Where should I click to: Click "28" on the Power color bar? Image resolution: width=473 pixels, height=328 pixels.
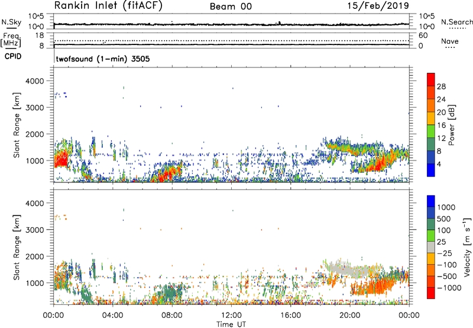(x=441, y=86)
